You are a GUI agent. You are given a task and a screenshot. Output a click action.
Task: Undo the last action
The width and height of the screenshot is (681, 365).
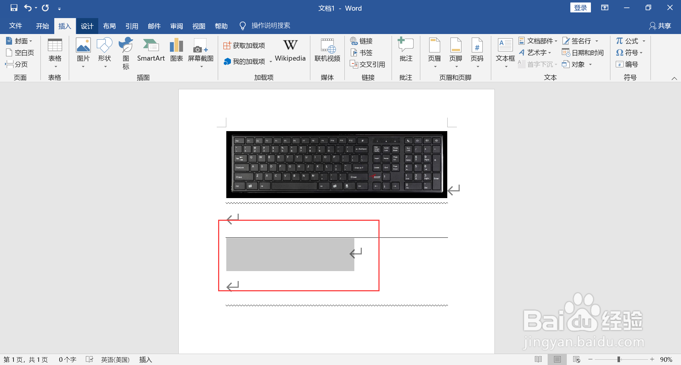point(28,8)
